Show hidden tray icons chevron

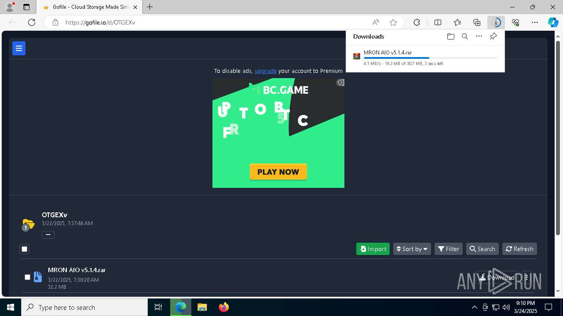pyautogui.click(x=474, y=307)
